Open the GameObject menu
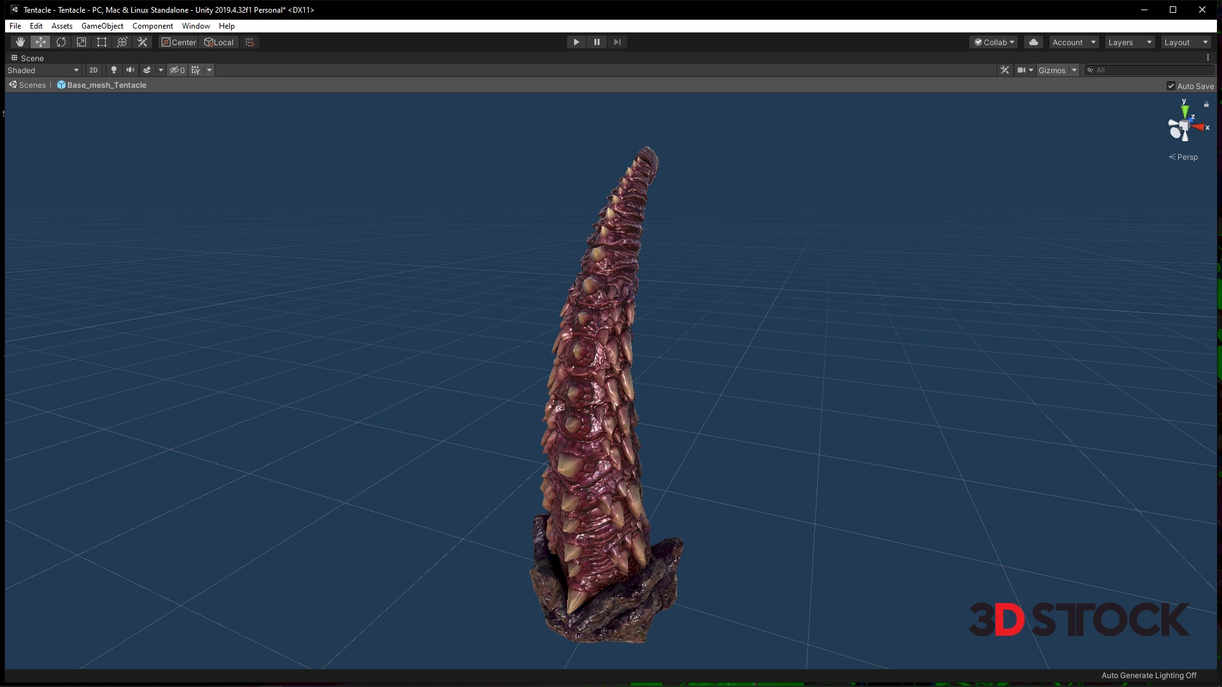Image resolution: width=1222 pixels, height=687 pixels. tap(102, 26)
